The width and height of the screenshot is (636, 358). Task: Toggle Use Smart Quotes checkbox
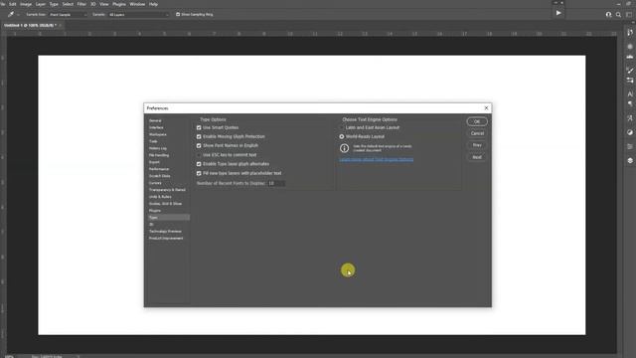199,127
